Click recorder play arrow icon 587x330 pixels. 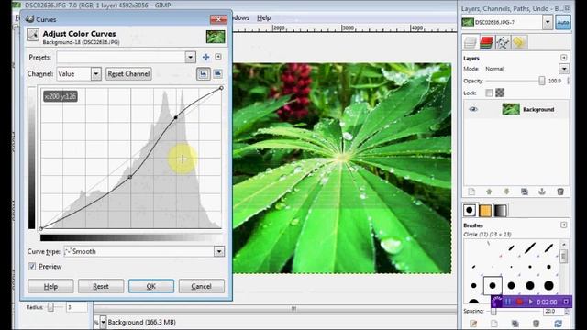pos(530,302)
